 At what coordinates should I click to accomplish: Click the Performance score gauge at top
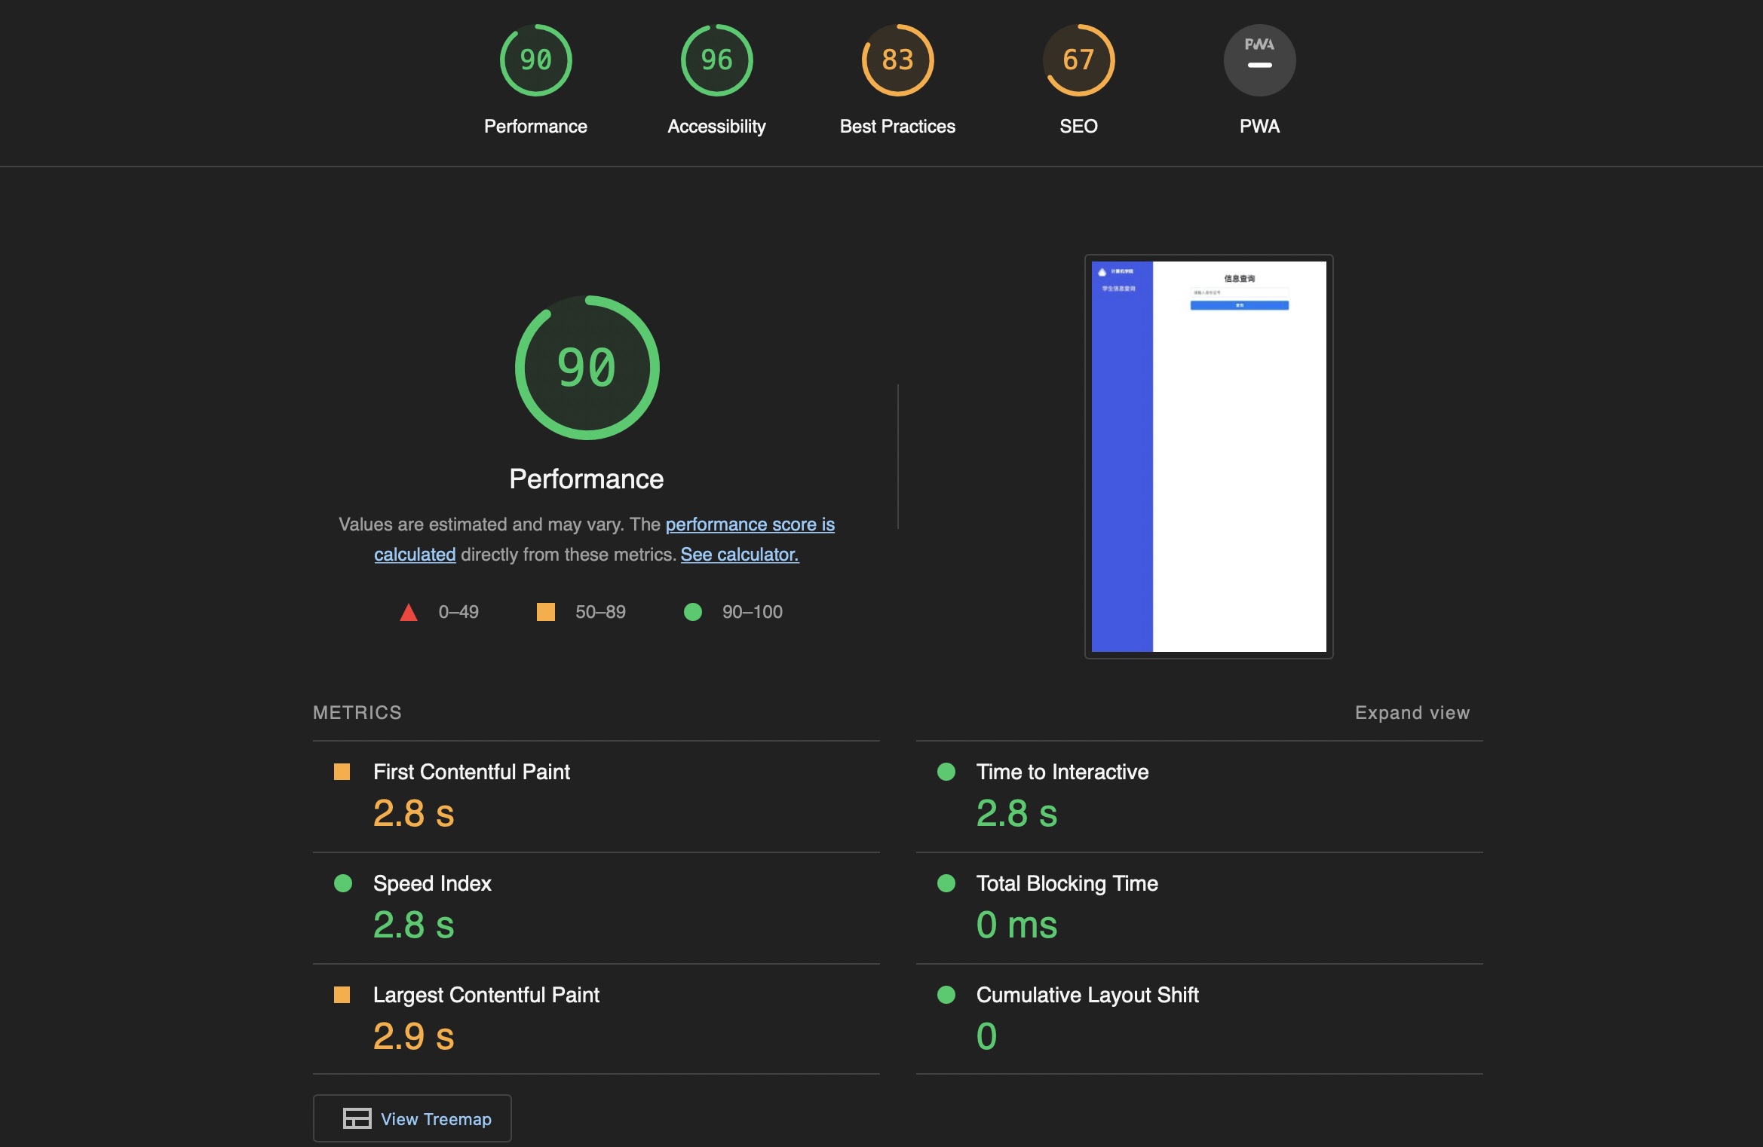click(x=535, y=60)
